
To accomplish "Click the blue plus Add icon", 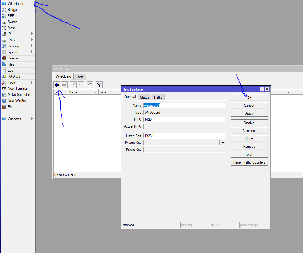I will pos(57,85).
